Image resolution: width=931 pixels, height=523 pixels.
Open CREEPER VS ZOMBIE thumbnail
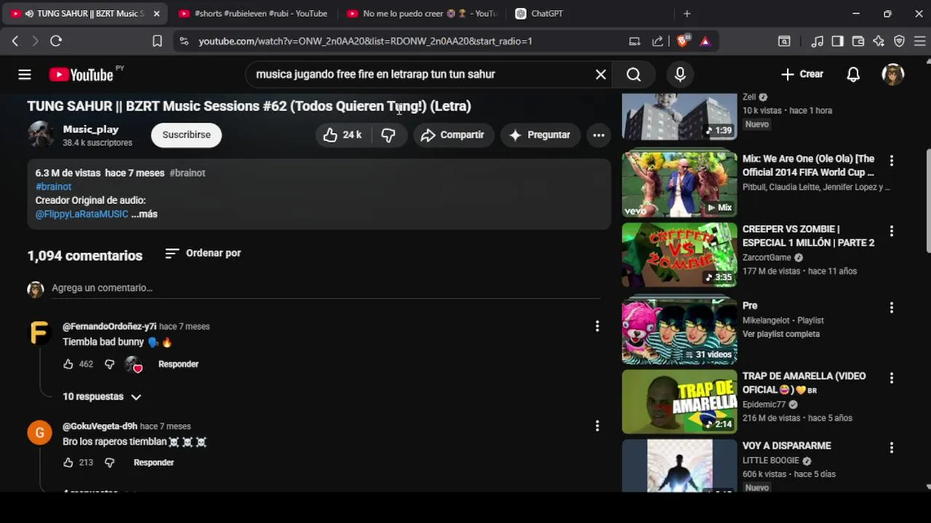[x=679, y=255]
